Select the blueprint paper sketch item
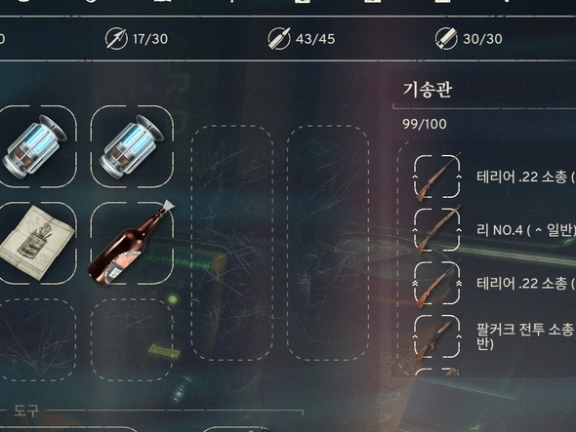 [x=35, y=243]
